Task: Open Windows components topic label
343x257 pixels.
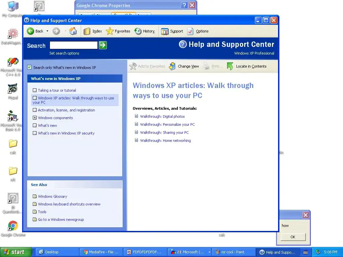Action: [55, 117]
